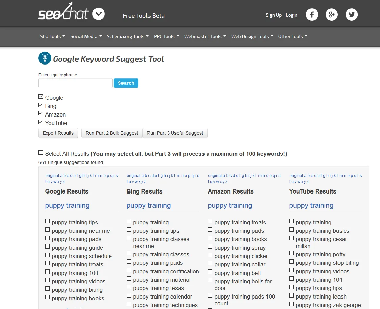Check 'puppy training schedule' in Google results
380x309 pixels.
click(48, 255)
